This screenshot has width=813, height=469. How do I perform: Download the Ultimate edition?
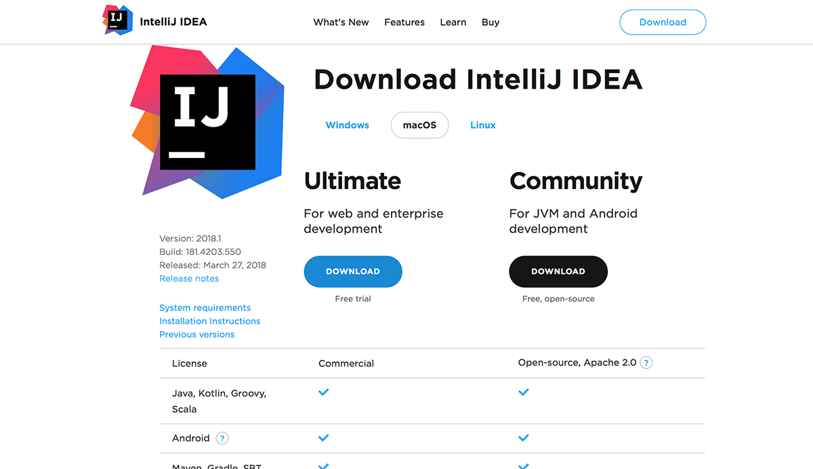352,271
